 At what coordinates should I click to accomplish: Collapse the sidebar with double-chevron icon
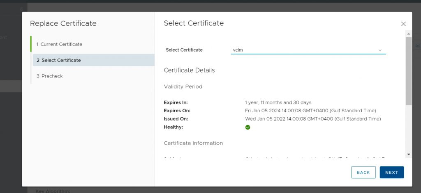pyautogui.click(x=21, y=9)
